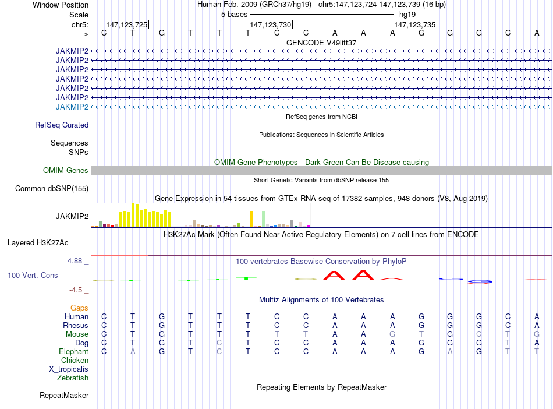This screenshot has height=409, width=553.
Task: Click 'Publications: Sequences in Scientific Articles' title
Action: (321, 135)
